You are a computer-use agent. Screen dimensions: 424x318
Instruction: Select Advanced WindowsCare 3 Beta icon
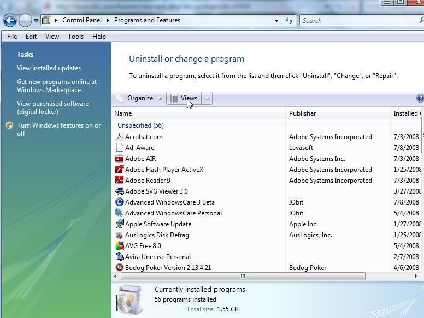pos(119,202)
